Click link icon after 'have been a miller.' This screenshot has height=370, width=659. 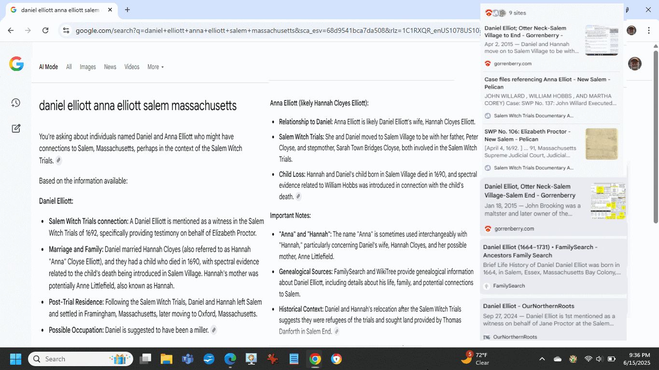pos(214,330)
